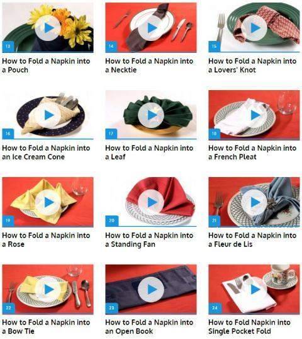Viewport: 302px width, 339px height.
Task: Play the Open Book napkin video
Action: pos(151,289)
